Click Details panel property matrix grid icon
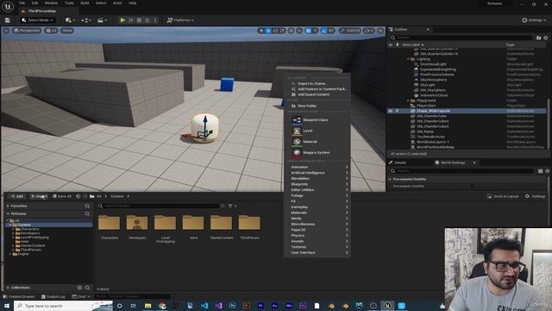This screenshot has width=552, height=311. click(x=541, y=171)
